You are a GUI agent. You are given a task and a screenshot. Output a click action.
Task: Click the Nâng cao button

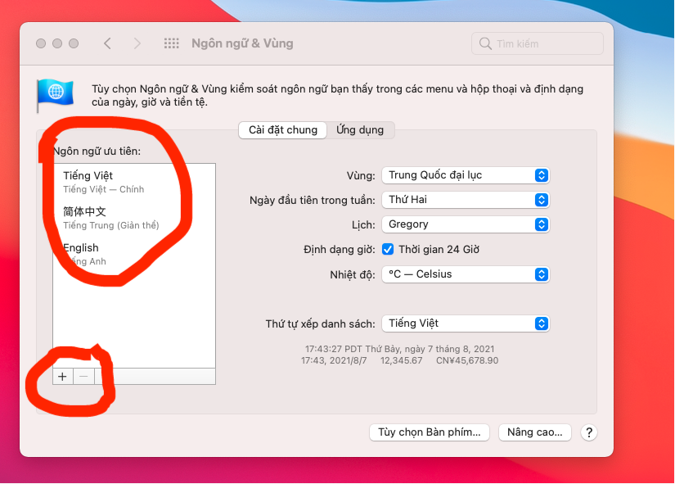pos(535,432)
